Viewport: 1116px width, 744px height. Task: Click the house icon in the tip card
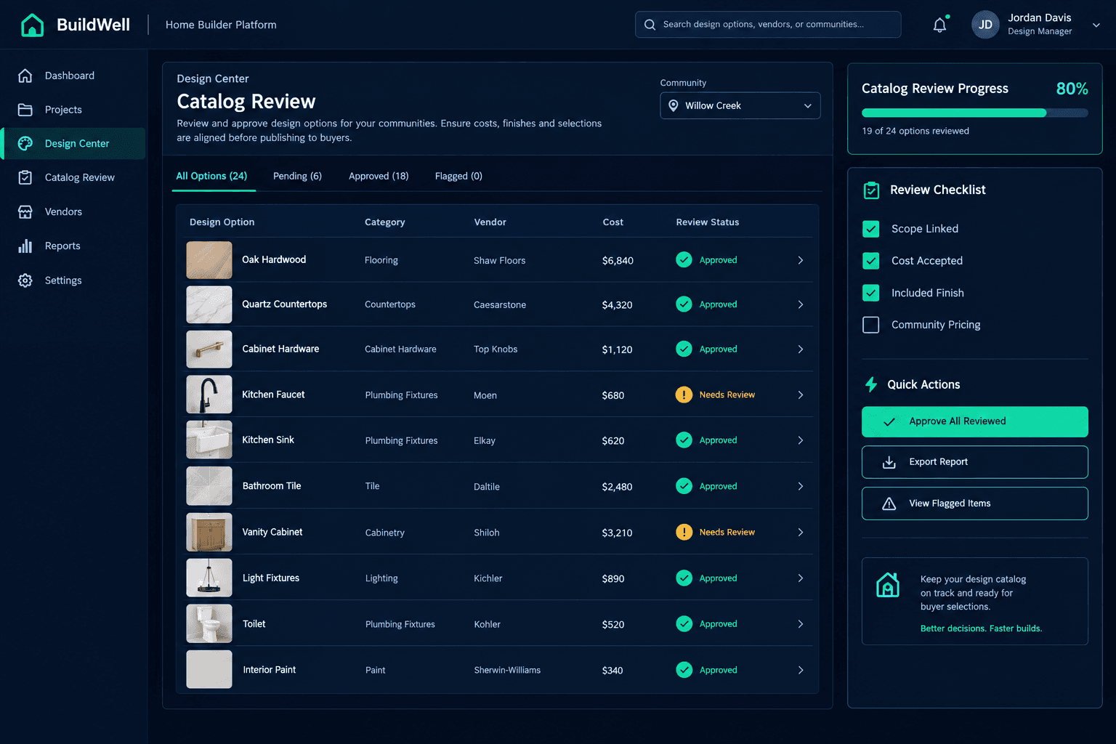pyautogui.click(x=888, y=584)
